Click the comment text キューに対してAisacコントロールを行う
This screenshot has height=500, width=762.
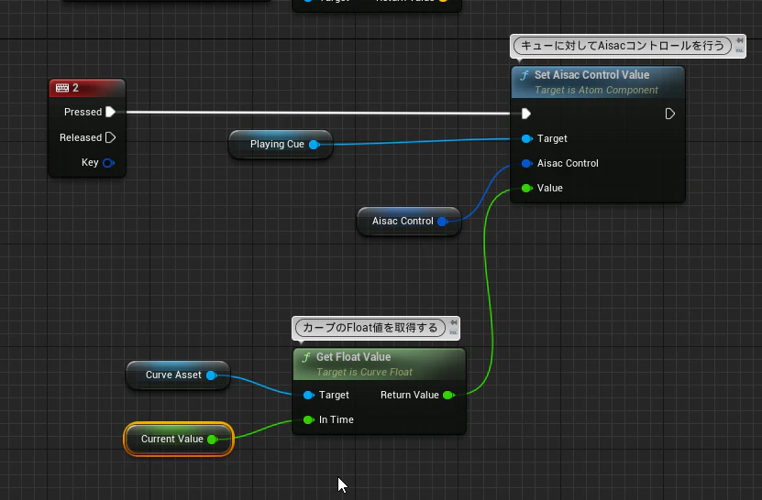[623, 46]
